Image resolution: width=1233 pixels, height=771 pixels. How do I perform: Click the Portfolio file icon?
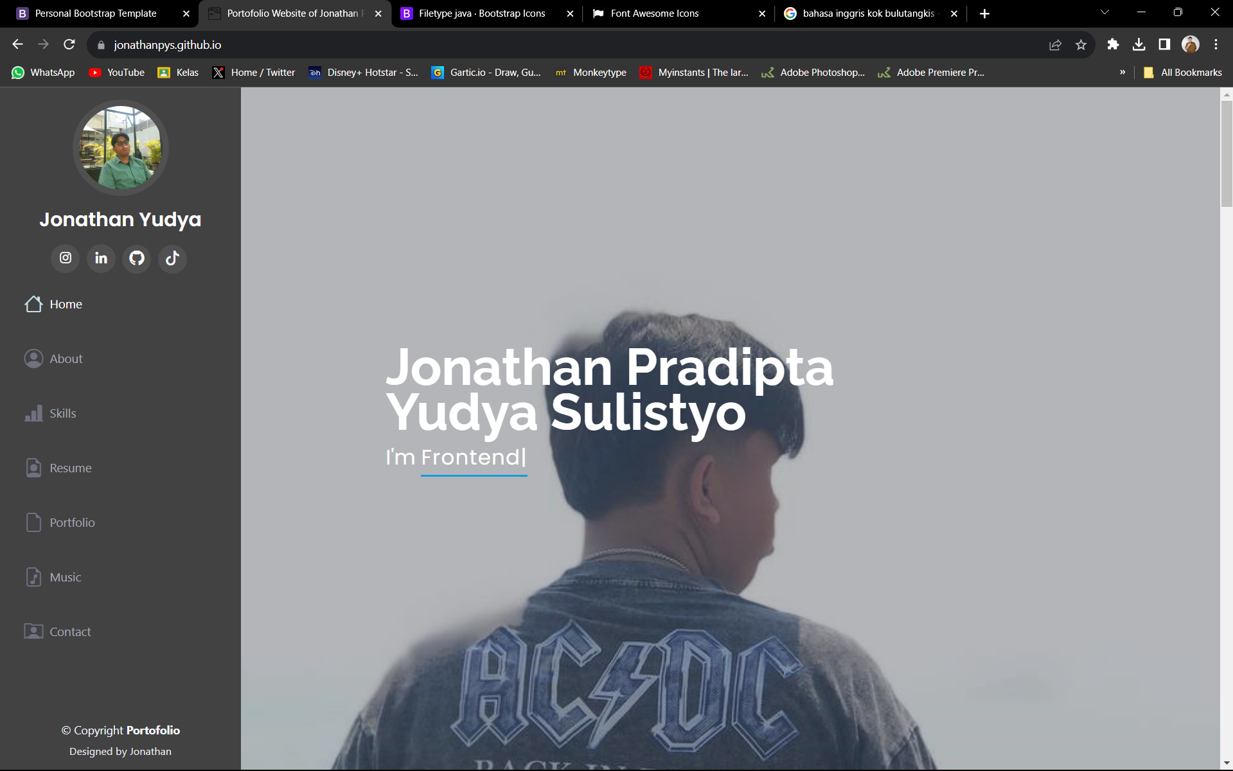pyautogui.click(x=33, y=522)
